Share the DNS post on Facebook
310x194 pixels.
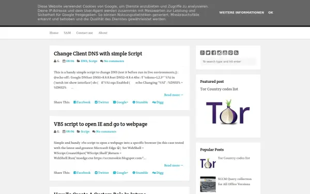(x=82, y=102)
